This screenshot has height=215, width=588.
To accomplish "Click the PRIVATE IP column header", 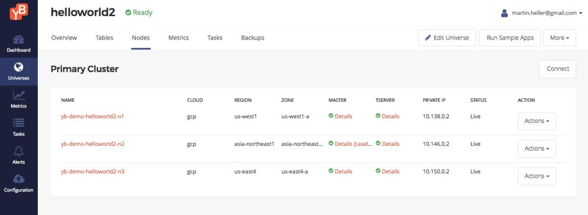I will click(434, 100).
